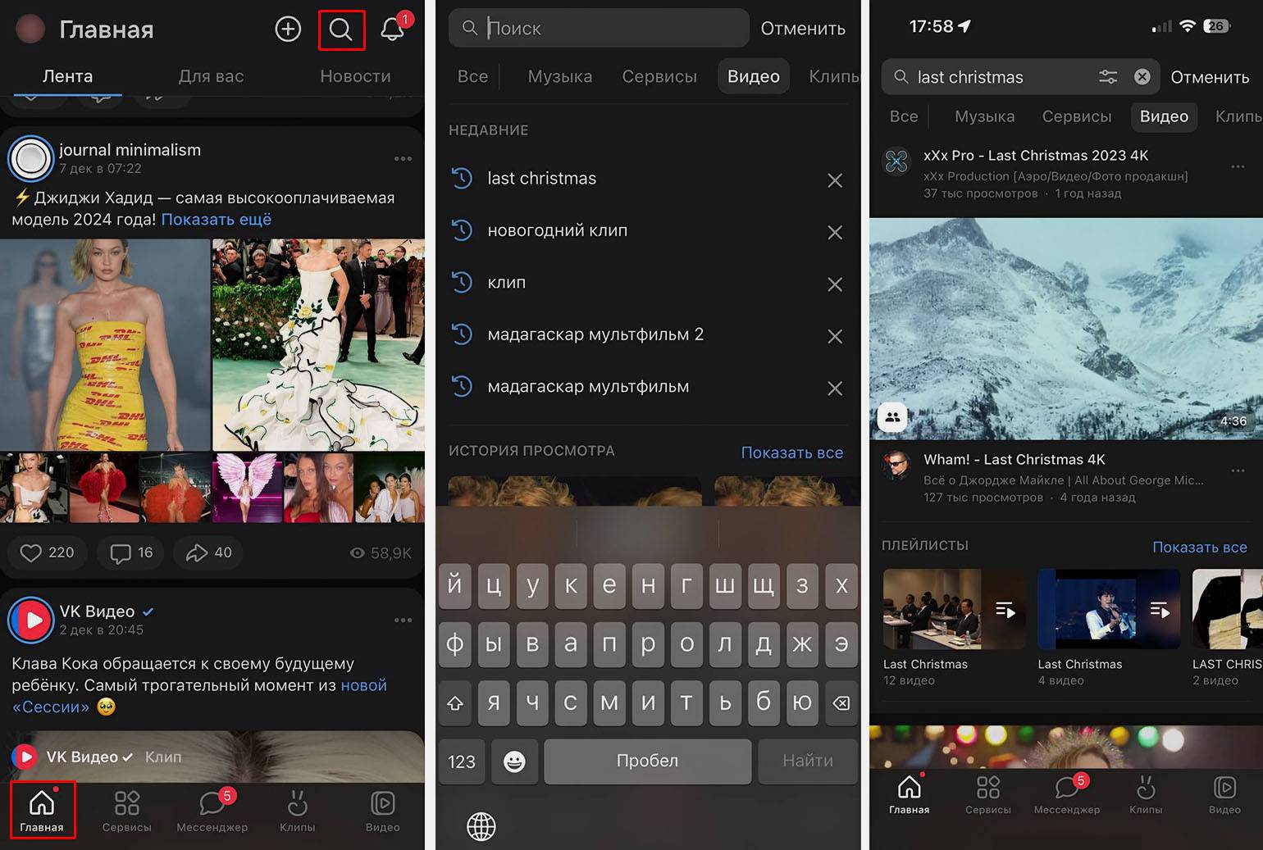Tap 'Показать все' next to История просмотра
The width and height of the screenshot is (1263, 850).
point(791,452)
